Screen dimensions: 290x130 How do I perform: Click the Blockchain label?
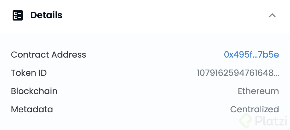pos(34,91)
